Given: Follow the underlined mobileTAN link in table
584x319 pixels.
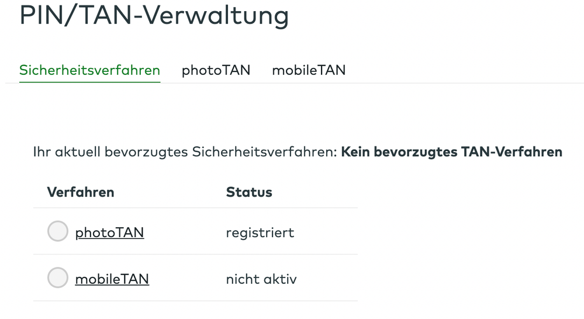Looking at the screenshot, I should point(112,279).
